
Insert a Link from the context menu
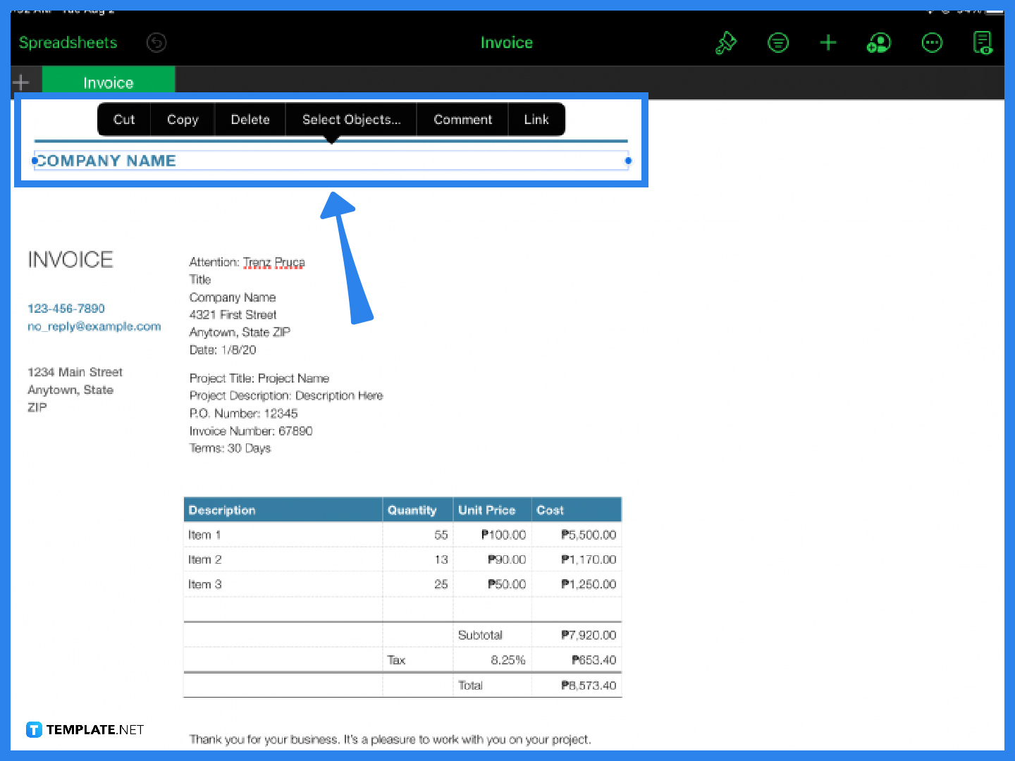[536, 119]
